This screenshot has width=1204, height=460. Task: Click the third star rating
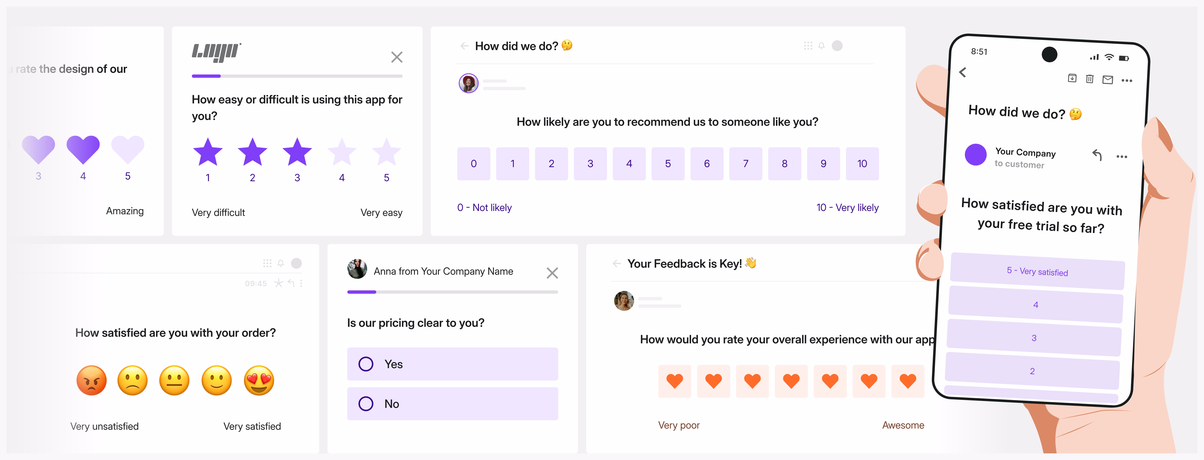point(297,152)
